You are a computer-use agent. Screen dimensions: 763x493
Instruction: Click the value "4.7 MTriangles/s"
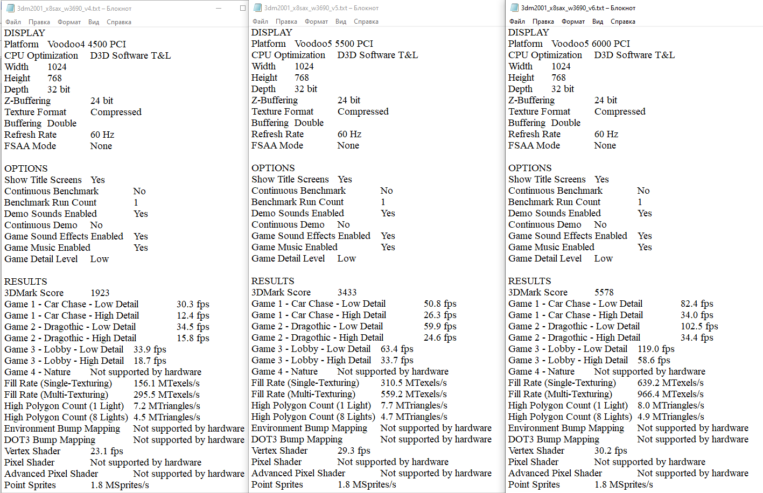tap(414, 417)
